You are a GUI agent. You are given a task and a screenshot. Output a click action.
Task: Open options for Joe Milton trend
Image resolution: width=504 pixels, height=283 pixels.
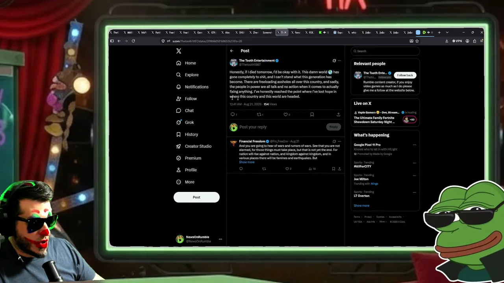[x=414, y=175]
